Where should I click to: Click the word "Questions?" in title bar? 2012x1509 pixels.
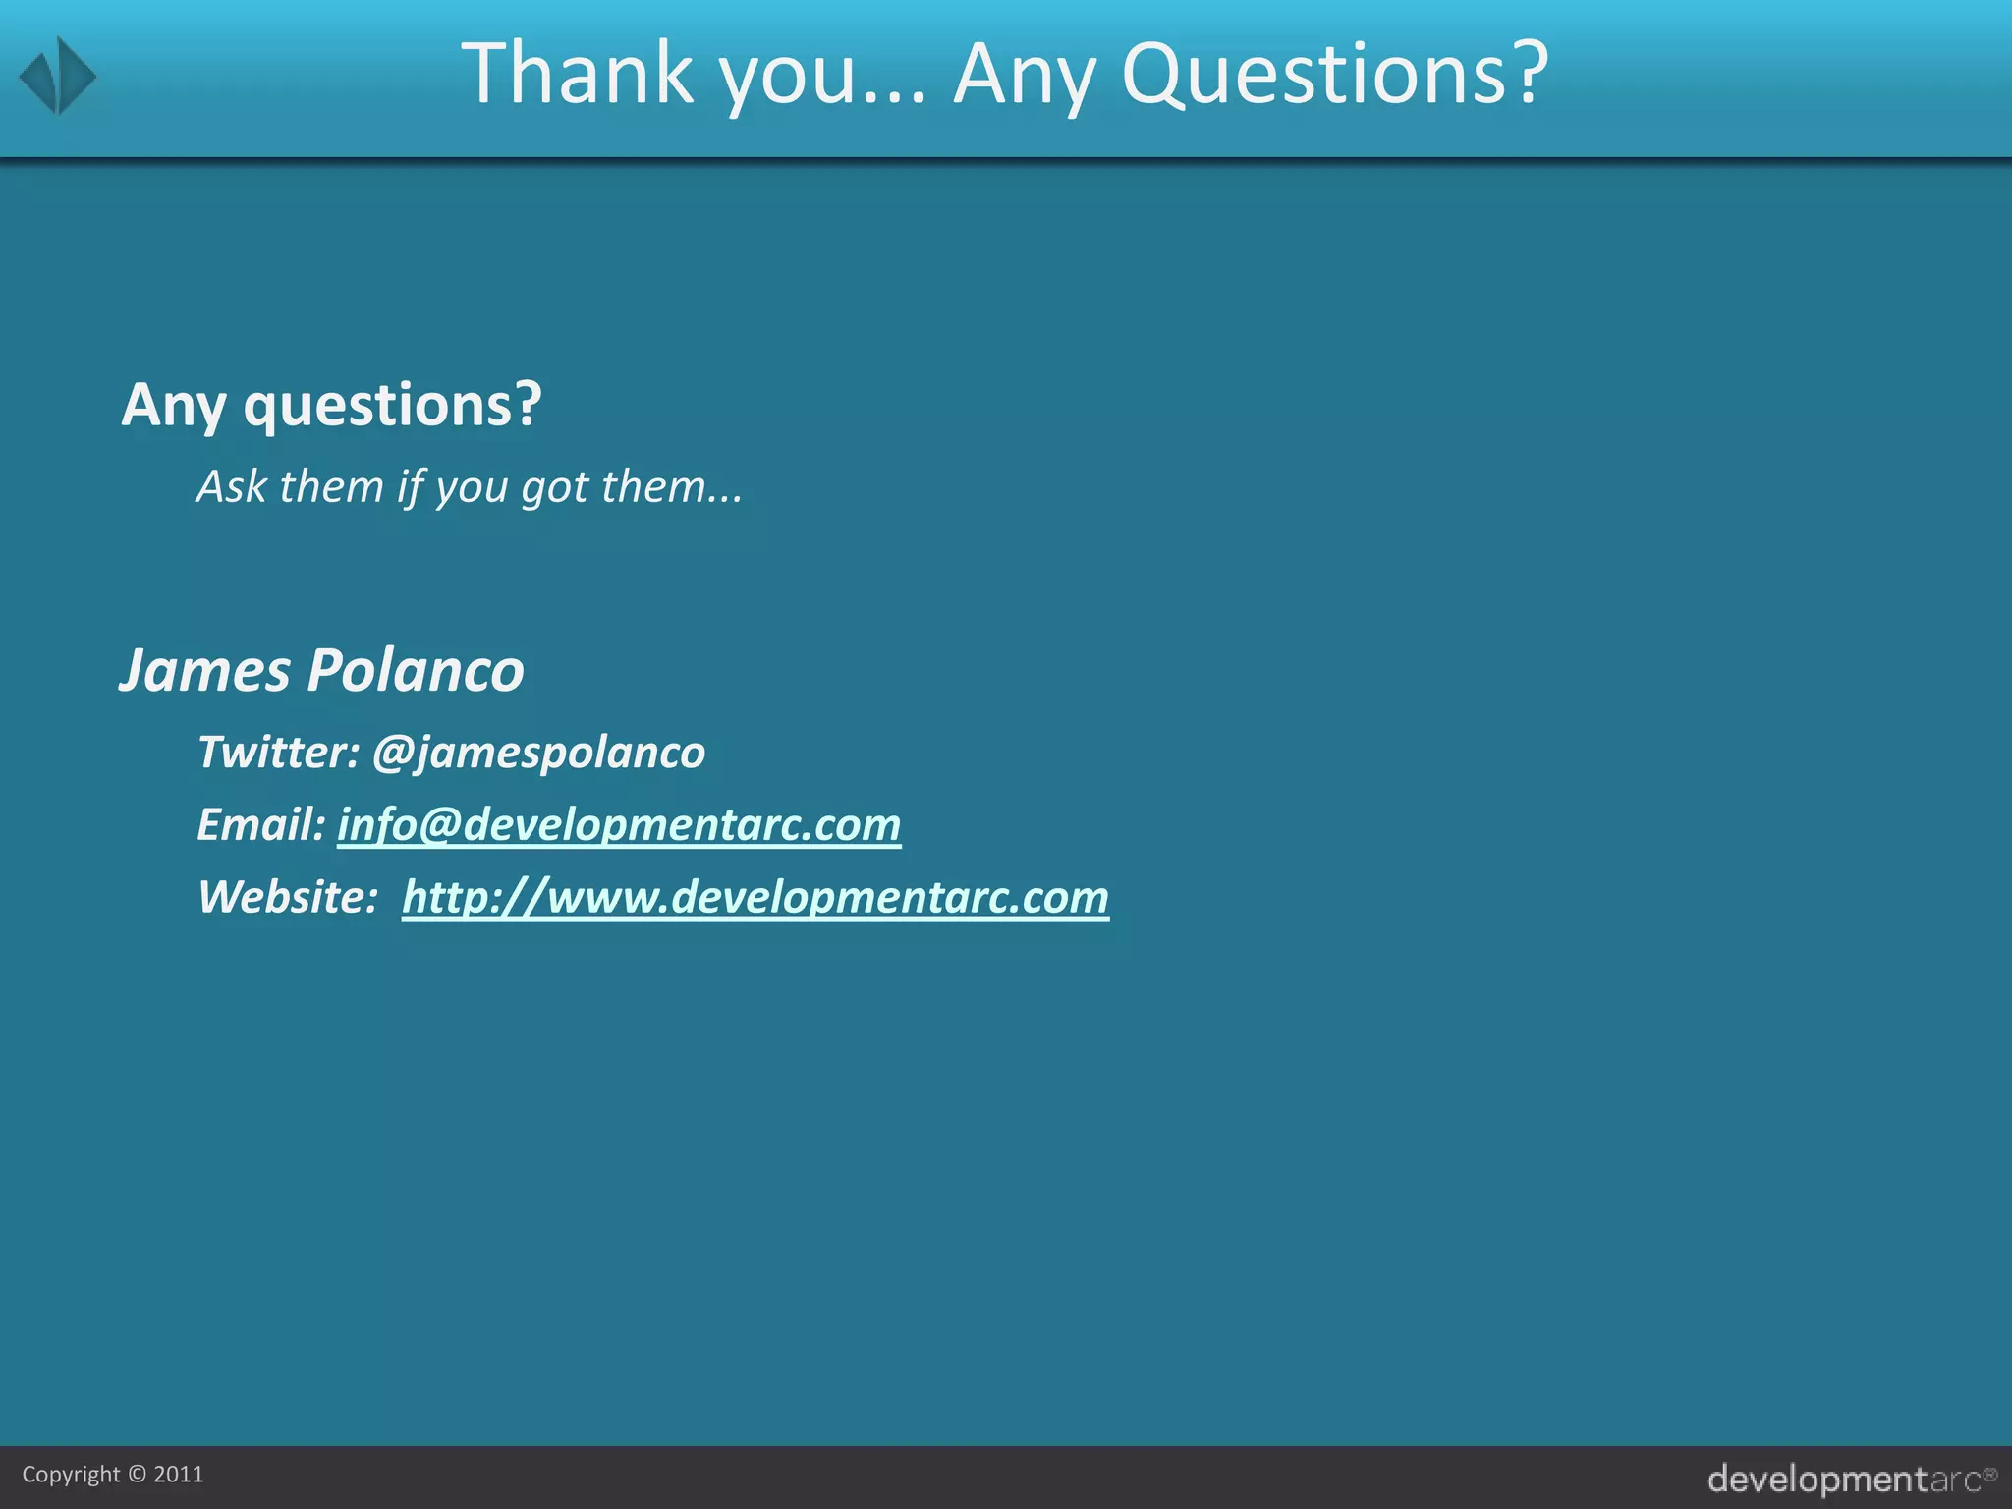click(1334, 74)
